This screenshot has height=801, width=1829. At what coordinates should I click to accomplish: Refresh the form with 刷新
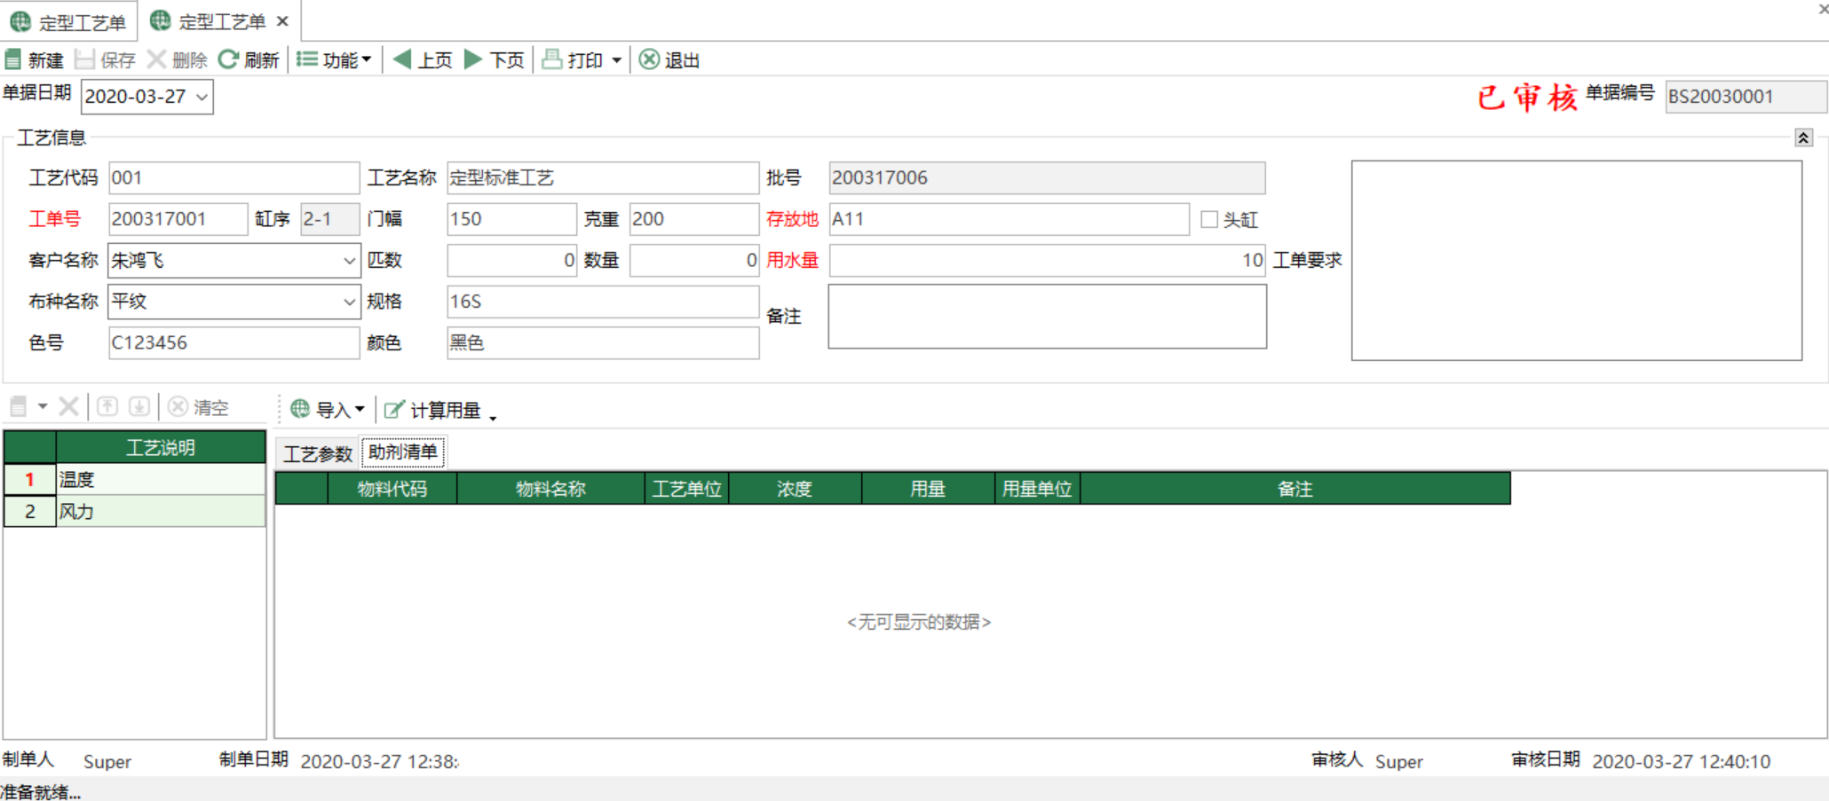(x=249, y=60)
